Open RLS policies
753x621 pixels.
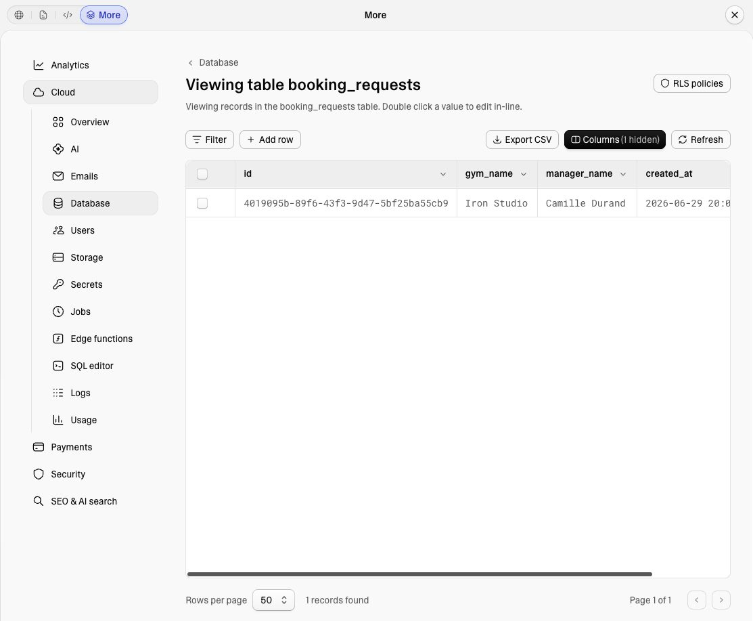point(691,83)
